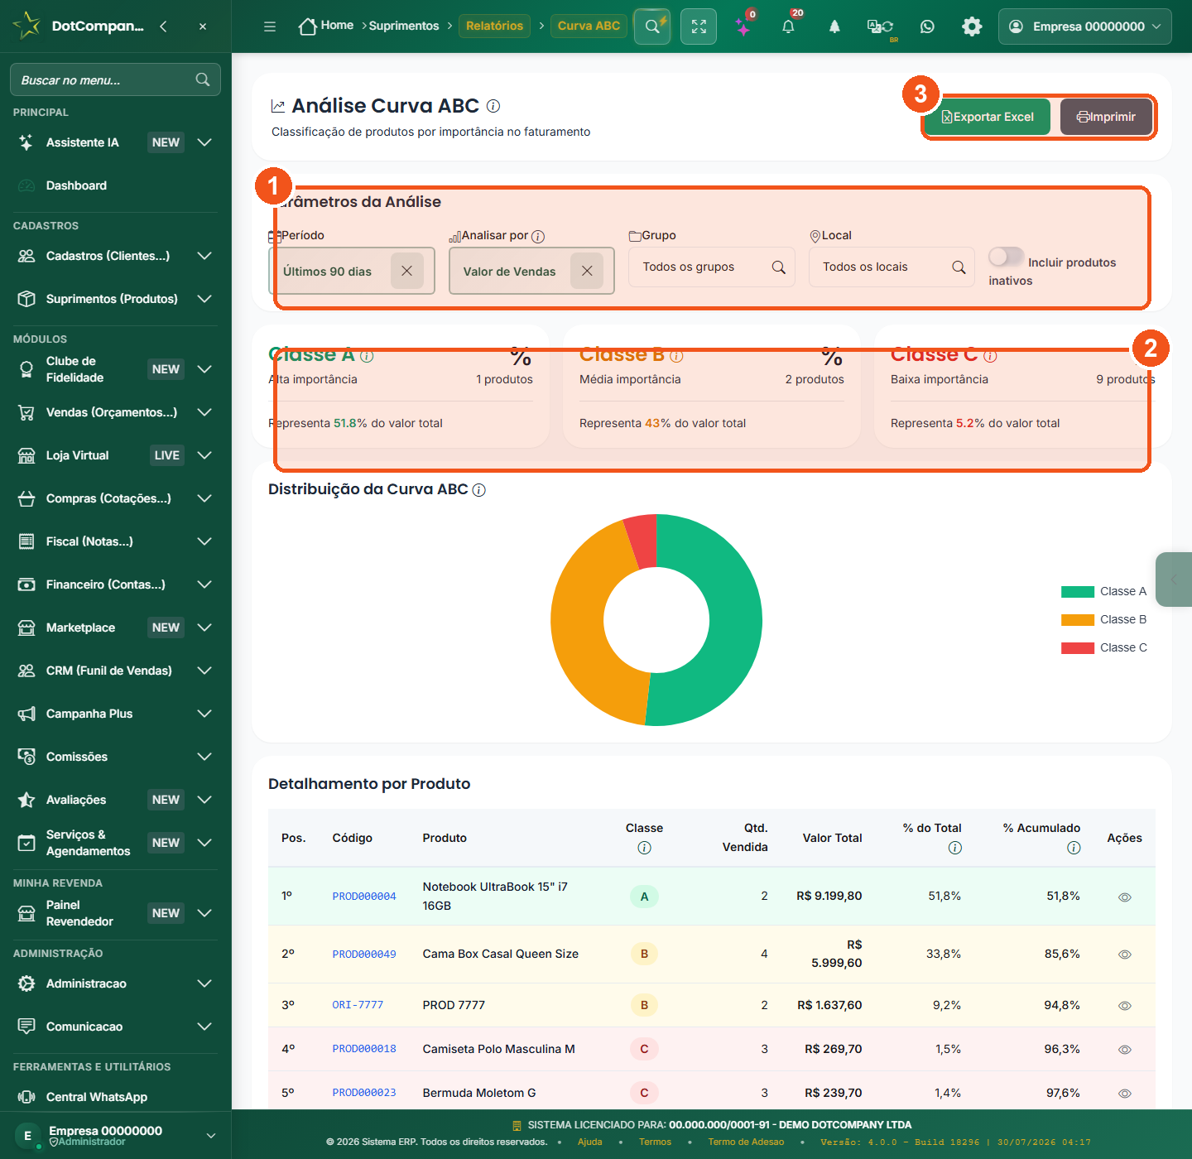The image size is (1192, 1159).
Task: Open the Empresa 00000000 account dropdown
Action: pyautogui.click(x=1085, y=26)
